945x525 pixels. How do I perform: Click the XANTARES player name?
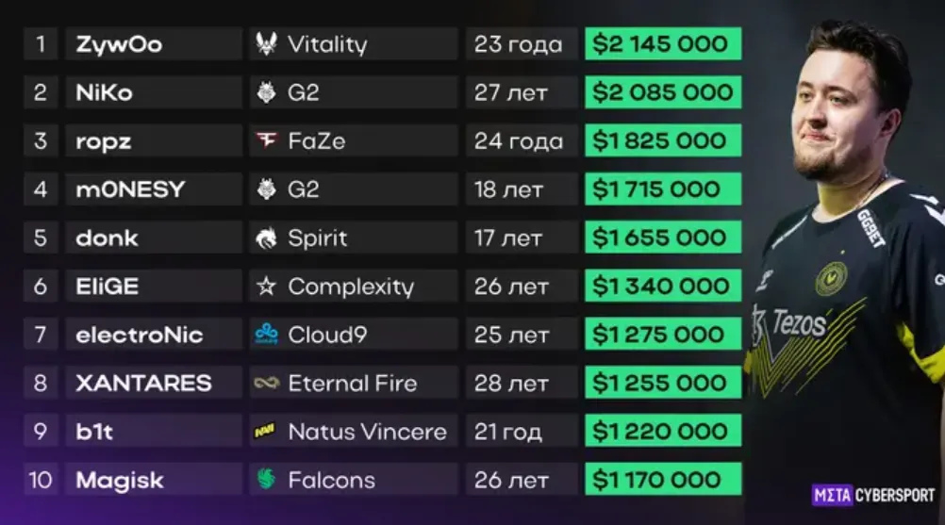click(143, 383)
